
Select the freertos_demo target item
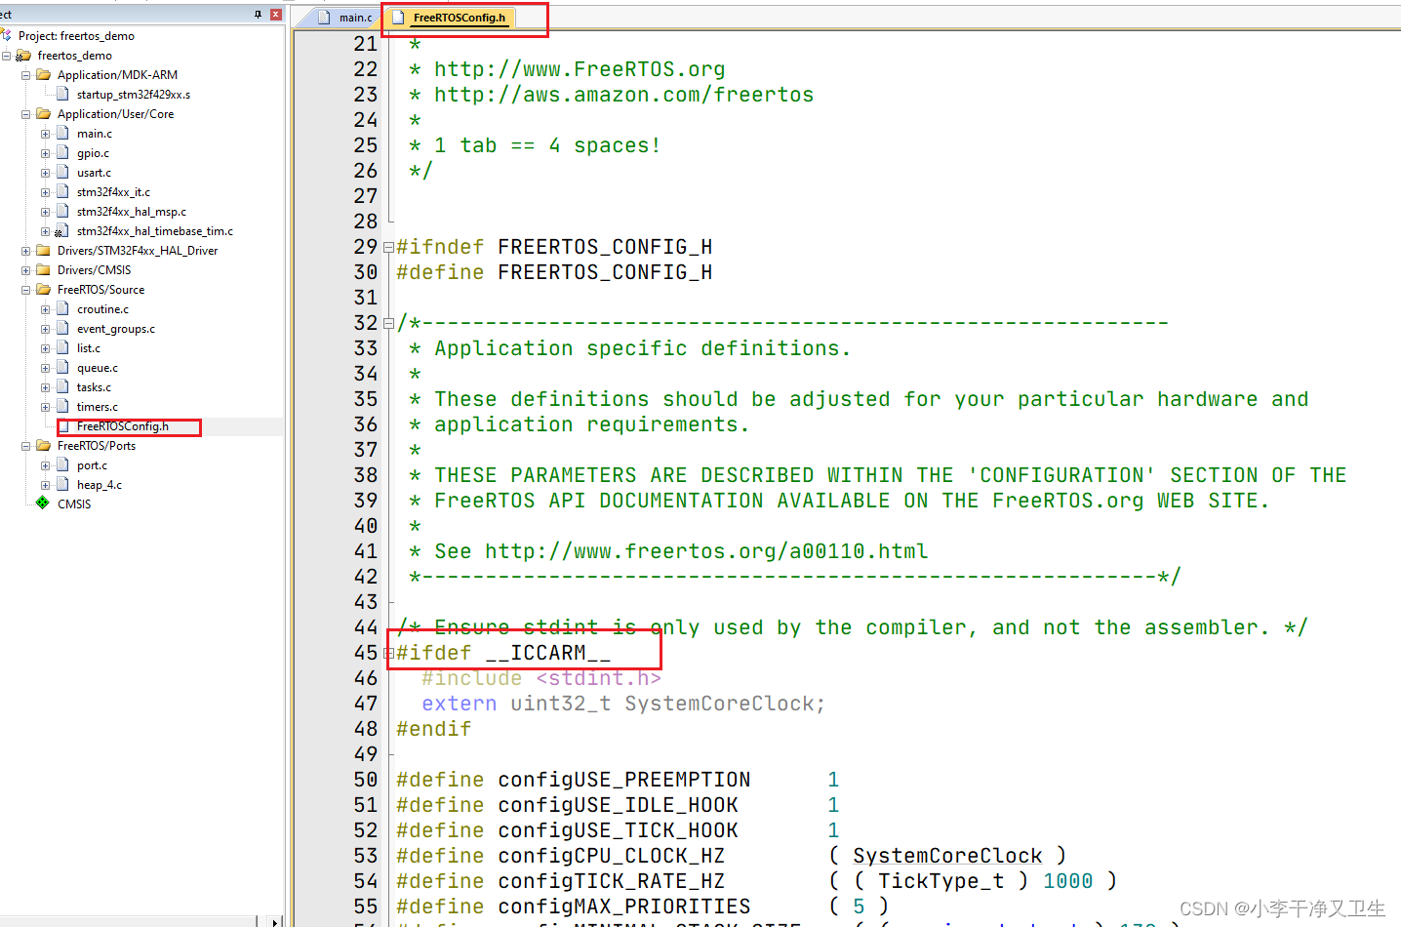click(74, 56)
